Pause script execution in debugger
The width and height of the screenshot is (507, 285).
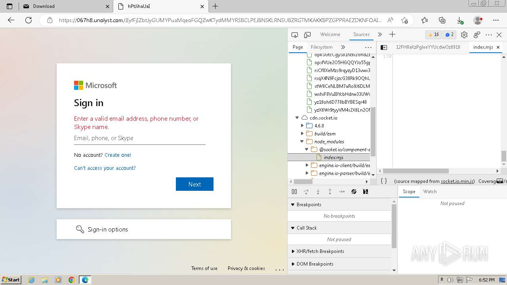294,192
